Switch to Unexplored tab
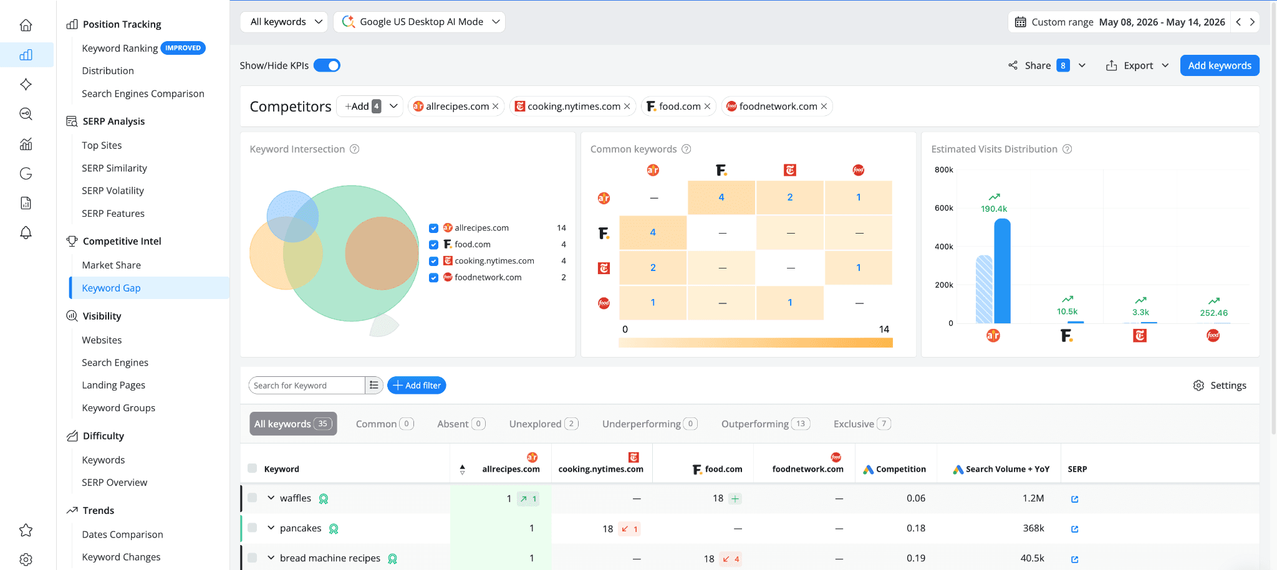The height and width of the screenshot is (570, 1277). 544,424
